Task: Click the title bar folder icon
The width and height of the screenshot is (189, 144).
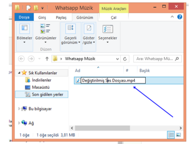Action: (17, 8)
